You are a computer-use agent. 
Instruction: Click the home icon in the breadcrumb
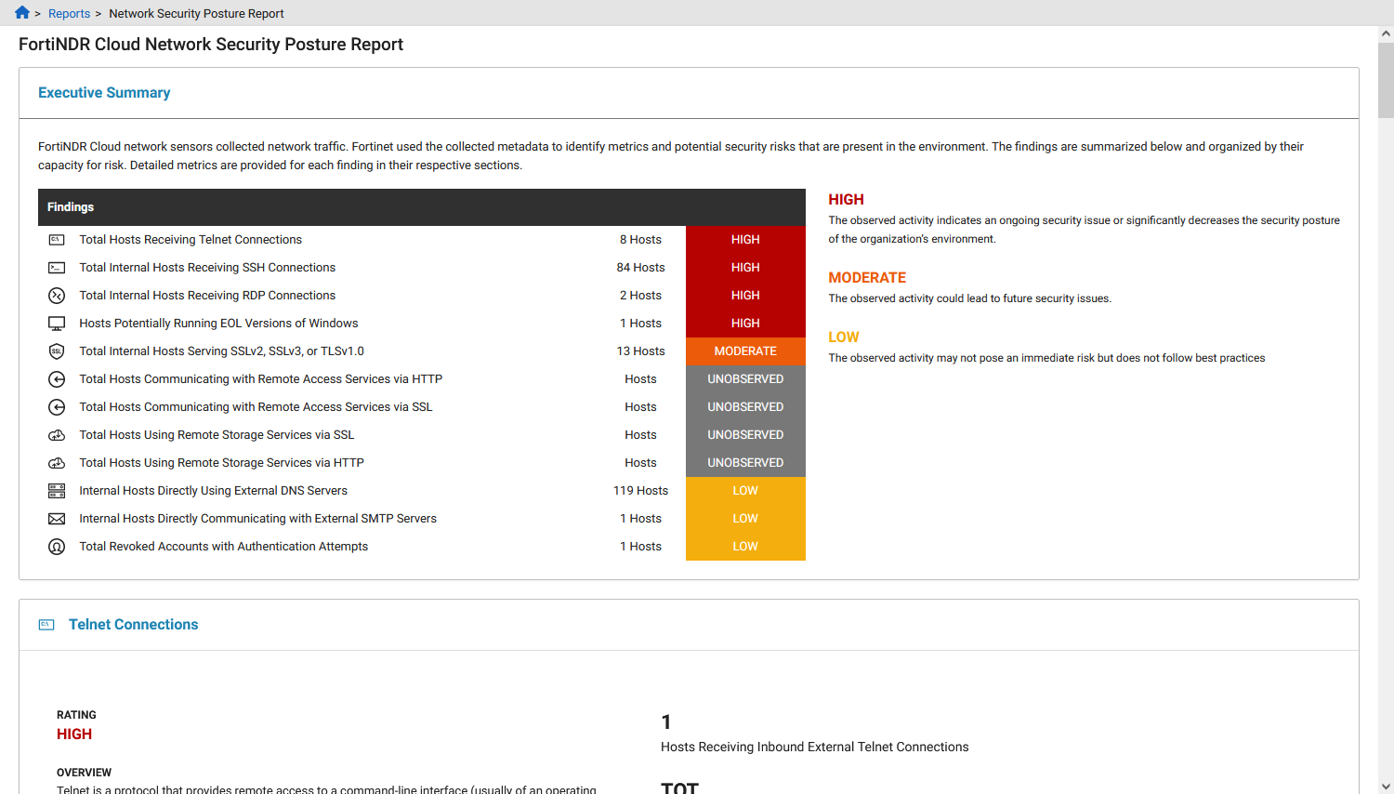click(x=21, y=13)
